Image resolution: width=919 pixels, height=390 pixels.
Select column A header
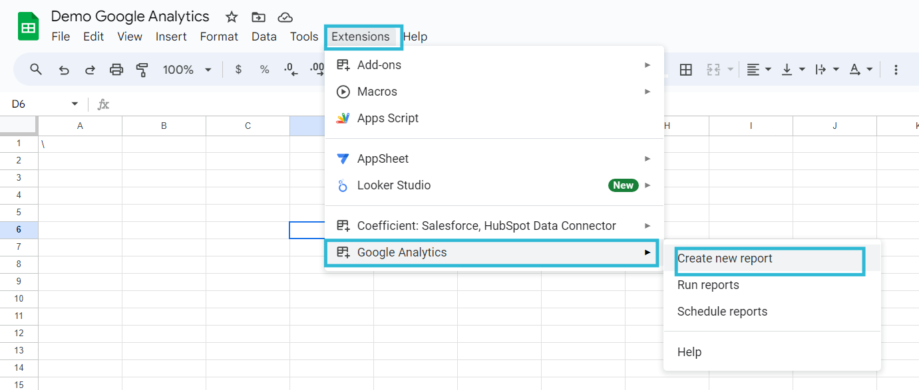point(81,126)
